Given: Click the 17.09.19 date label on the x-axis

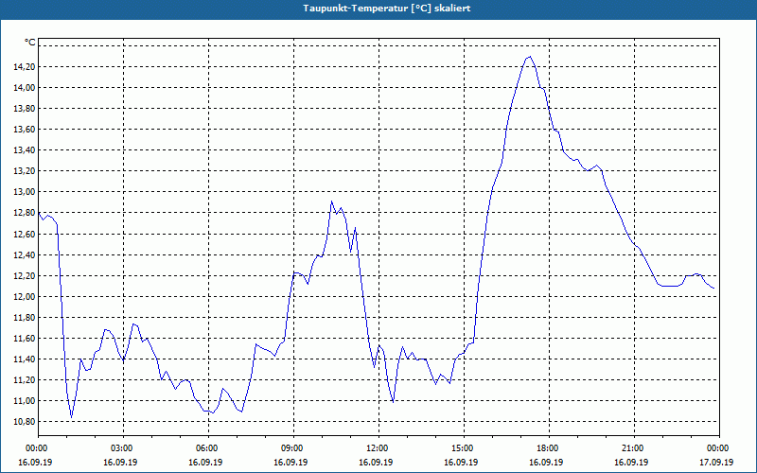Looking at the screenshot, I should coord(716,462).
